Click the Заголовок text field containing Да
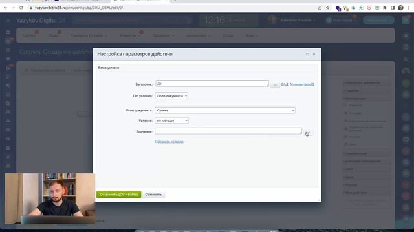This screenshot has width=414, height=232. point(212,84)
